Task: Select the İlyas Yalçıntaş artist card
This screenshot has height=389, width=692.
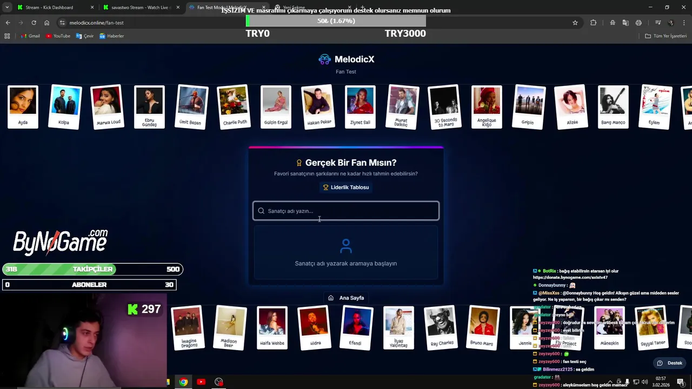Action: click(x=398, y=328)
